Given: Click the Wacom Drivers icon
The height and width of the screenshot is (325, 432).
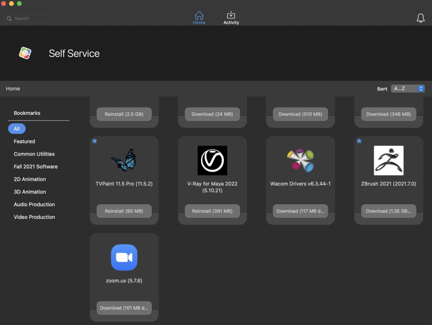Looking at the screenshot, I should [300, 160].
